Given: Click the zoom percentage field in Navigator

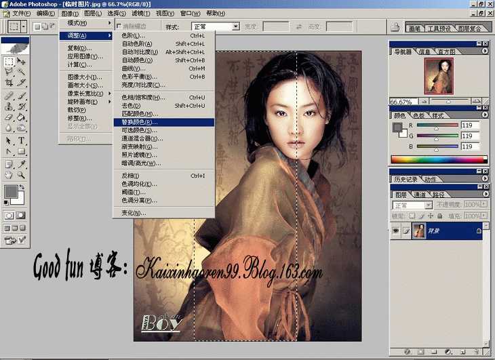Looking at the screenshot, I should [400, 102].
